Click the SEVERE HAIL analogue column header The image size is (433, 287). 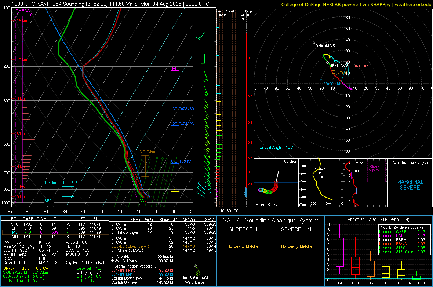[297, 229]
